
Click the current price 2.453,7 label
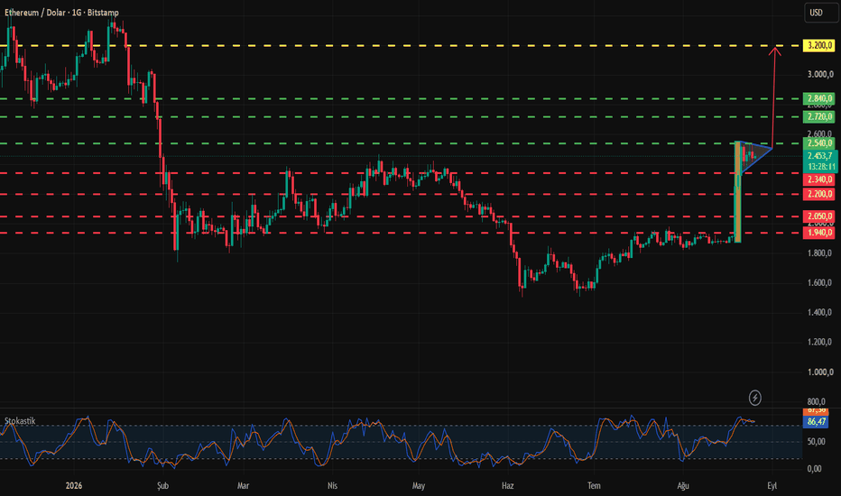[x=820, y=156]
